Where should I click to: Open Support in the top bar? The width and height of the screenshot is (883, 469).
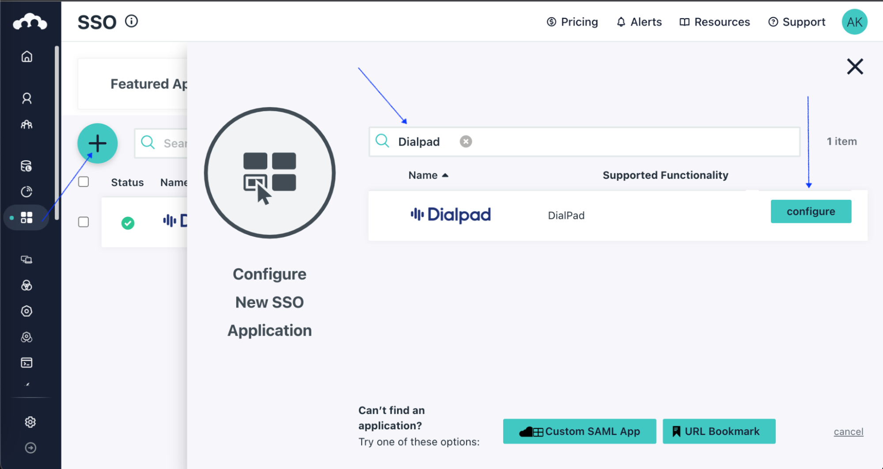point(797,22)
